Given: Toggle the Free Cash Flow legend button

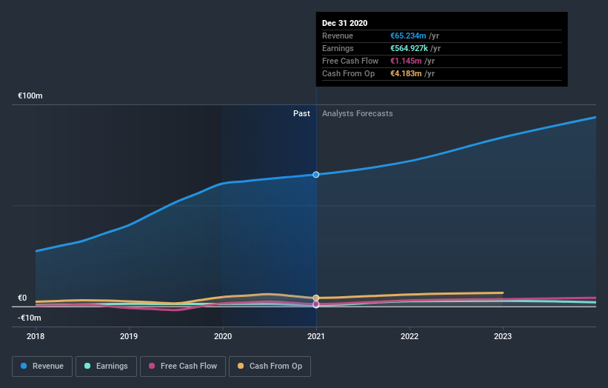Looking at the screenshot, I should point(183,367).
